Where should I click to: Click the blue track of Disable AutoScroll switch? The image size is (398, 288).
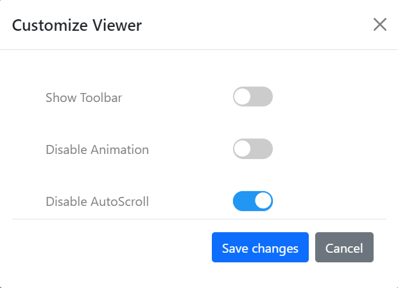click(242, 201)
